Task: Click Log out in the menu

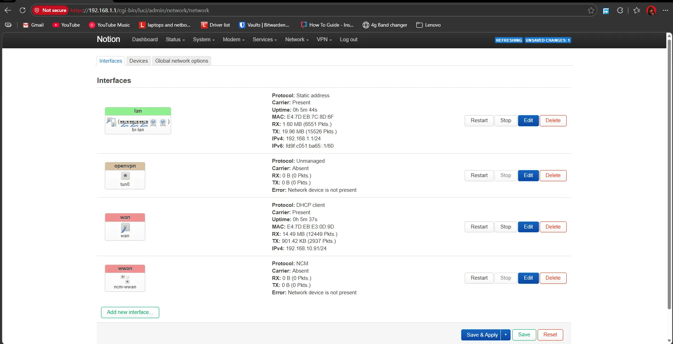Action: tap(349, 40)
